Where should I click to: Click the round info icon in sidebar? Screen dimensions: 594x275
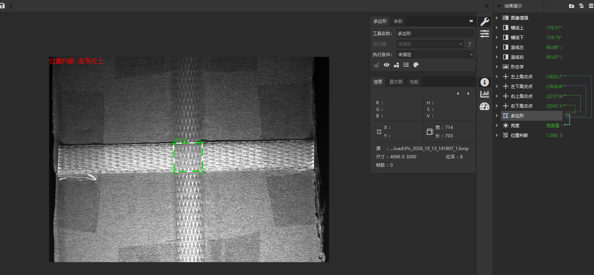pos(485,82)
